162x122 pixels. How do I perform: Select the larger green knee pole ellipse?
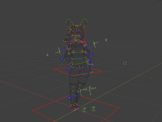(90, 88)
